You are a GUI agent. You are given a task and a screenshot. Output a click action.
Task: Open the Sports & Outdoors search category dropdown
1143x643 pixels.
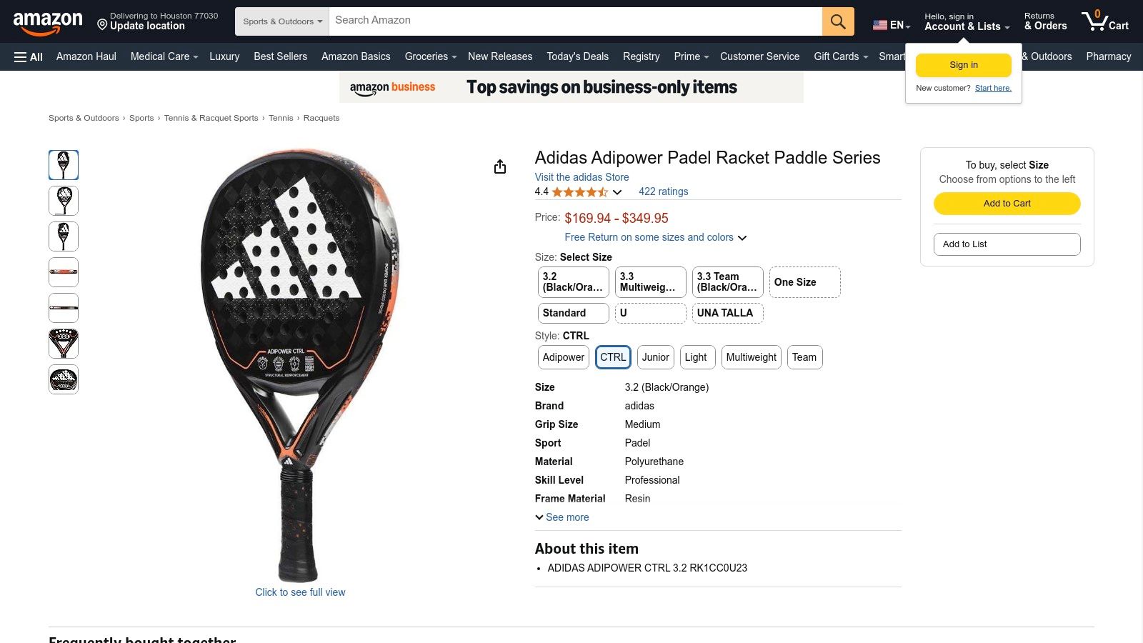point(282,21)
